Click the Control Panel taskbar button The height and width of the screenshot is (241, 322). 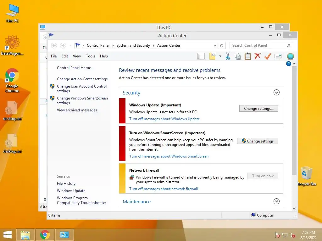pos(64,235)
